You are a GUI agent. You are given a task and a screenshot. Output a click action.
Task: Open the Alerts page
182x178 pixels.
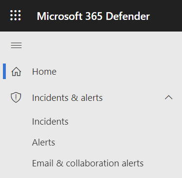(x=44, y=142)
